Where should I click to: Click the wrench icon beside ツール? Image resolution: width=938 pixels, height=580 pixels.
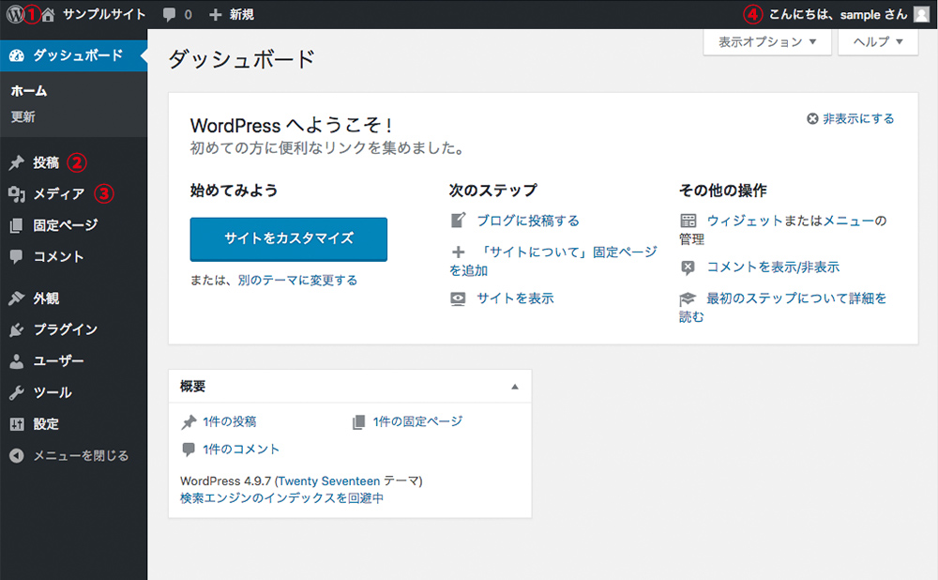click(x=16, y=392)
